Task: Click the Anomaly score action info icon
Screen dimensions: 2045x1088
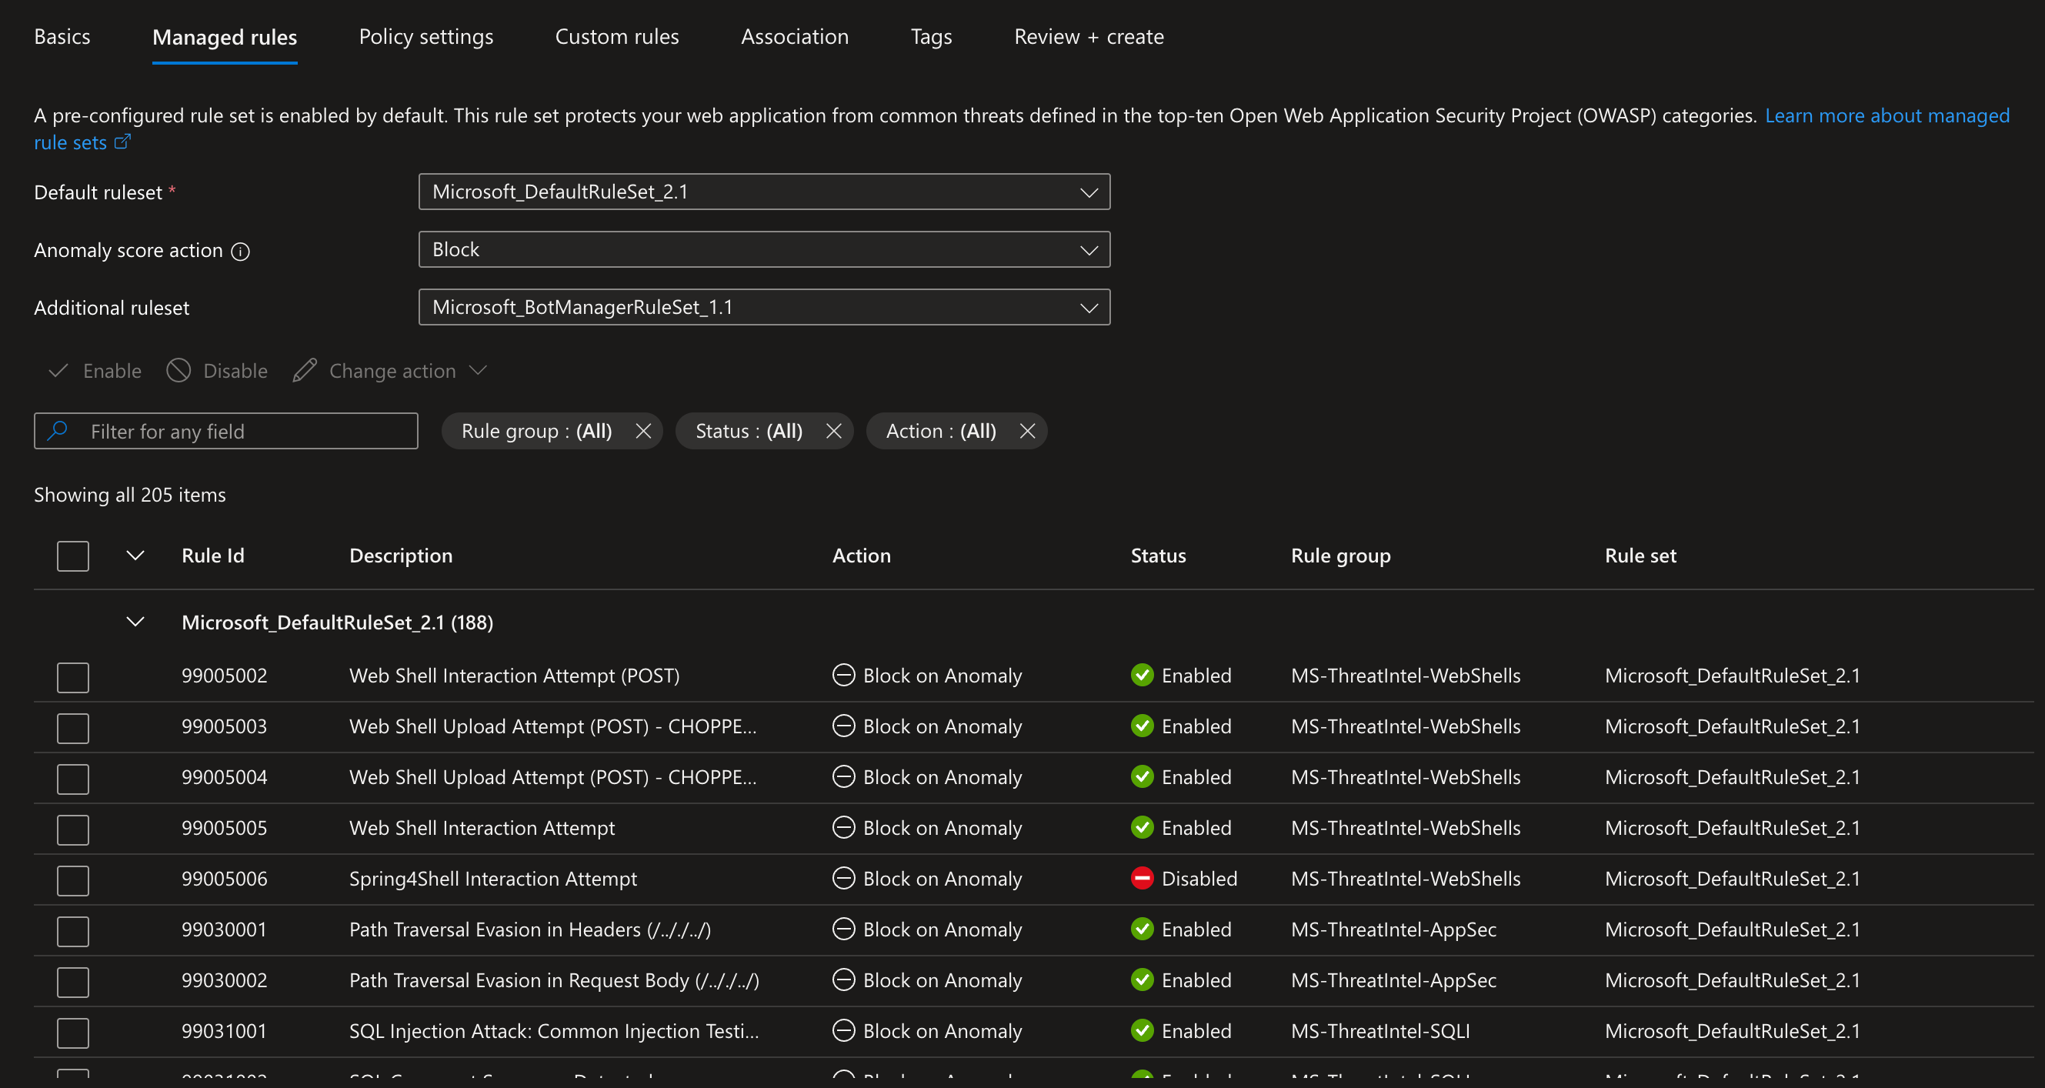Action: point(240,252)
